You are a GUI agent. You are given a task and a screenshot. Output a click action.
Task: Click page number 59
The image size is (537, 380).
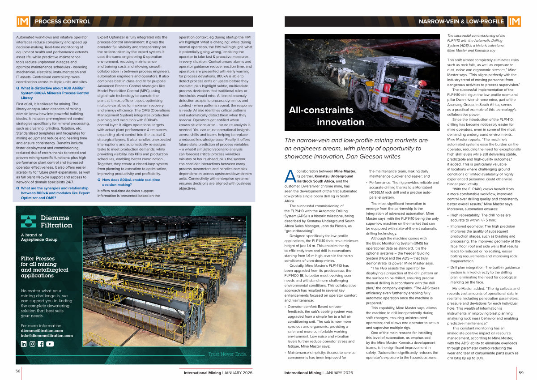pos(521,372)
